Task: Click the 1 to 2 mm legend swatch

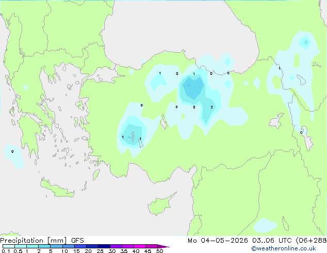Action: click(32, 246)
